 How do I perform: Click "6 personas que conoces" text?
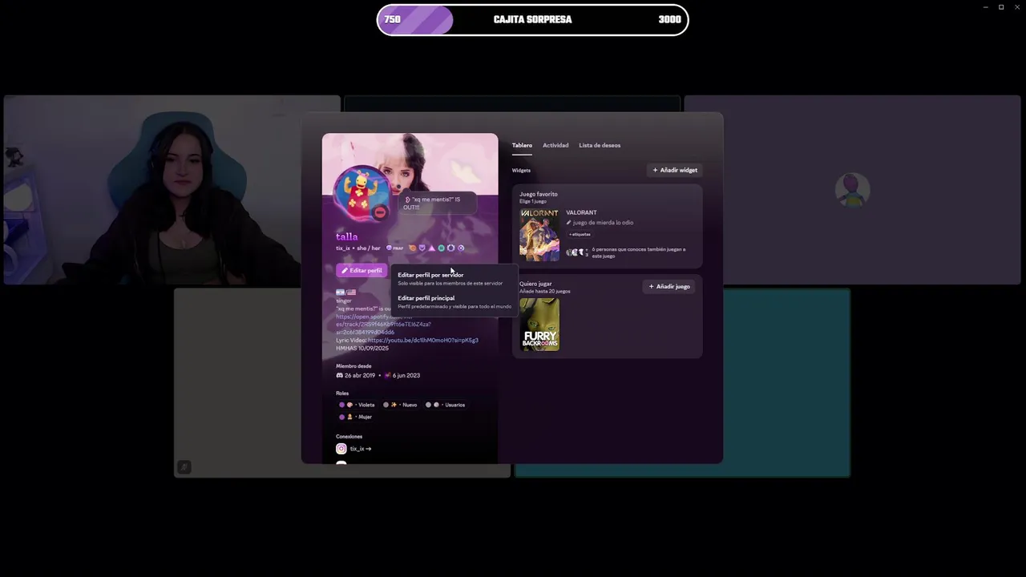[639, 252]
